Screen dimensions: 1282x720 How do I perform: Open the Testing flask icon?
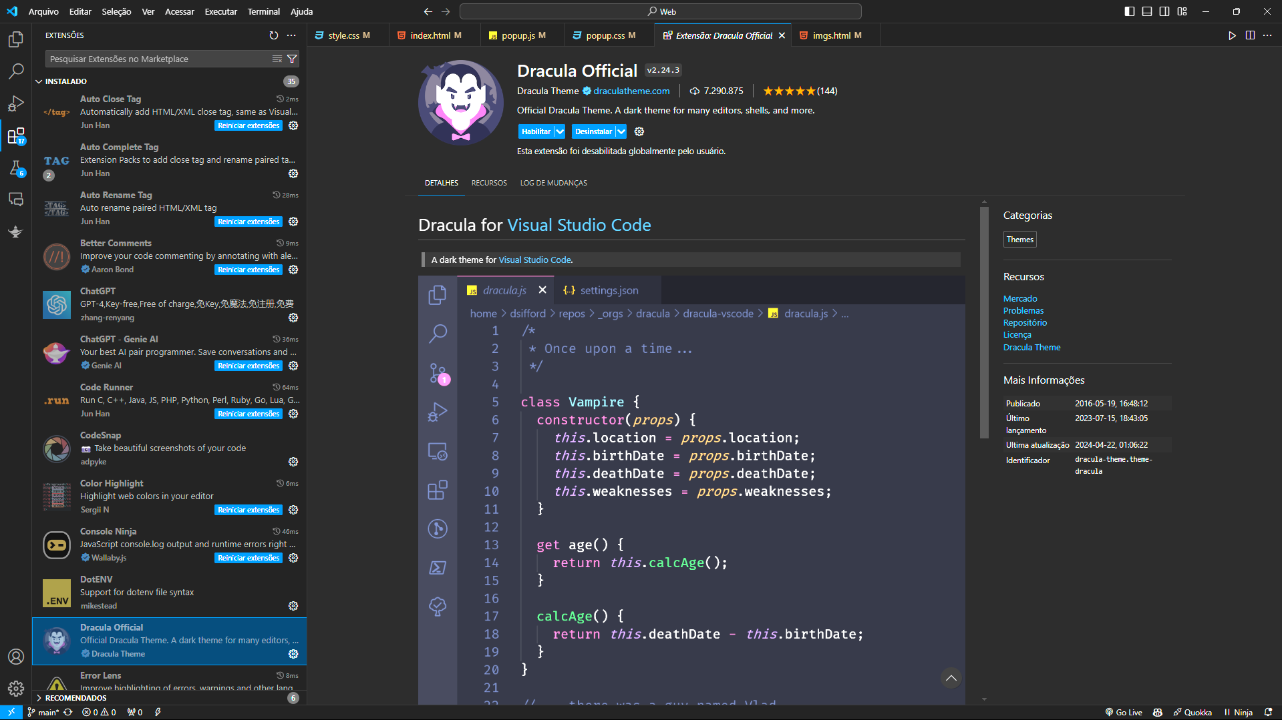point(16,168)
